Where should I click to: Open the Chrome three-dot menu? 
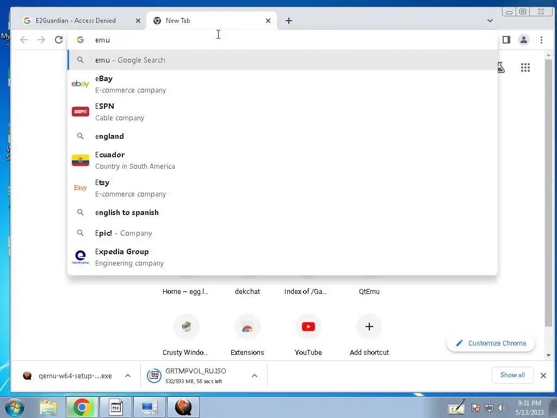pyautogui.click(x=541, y=40)
